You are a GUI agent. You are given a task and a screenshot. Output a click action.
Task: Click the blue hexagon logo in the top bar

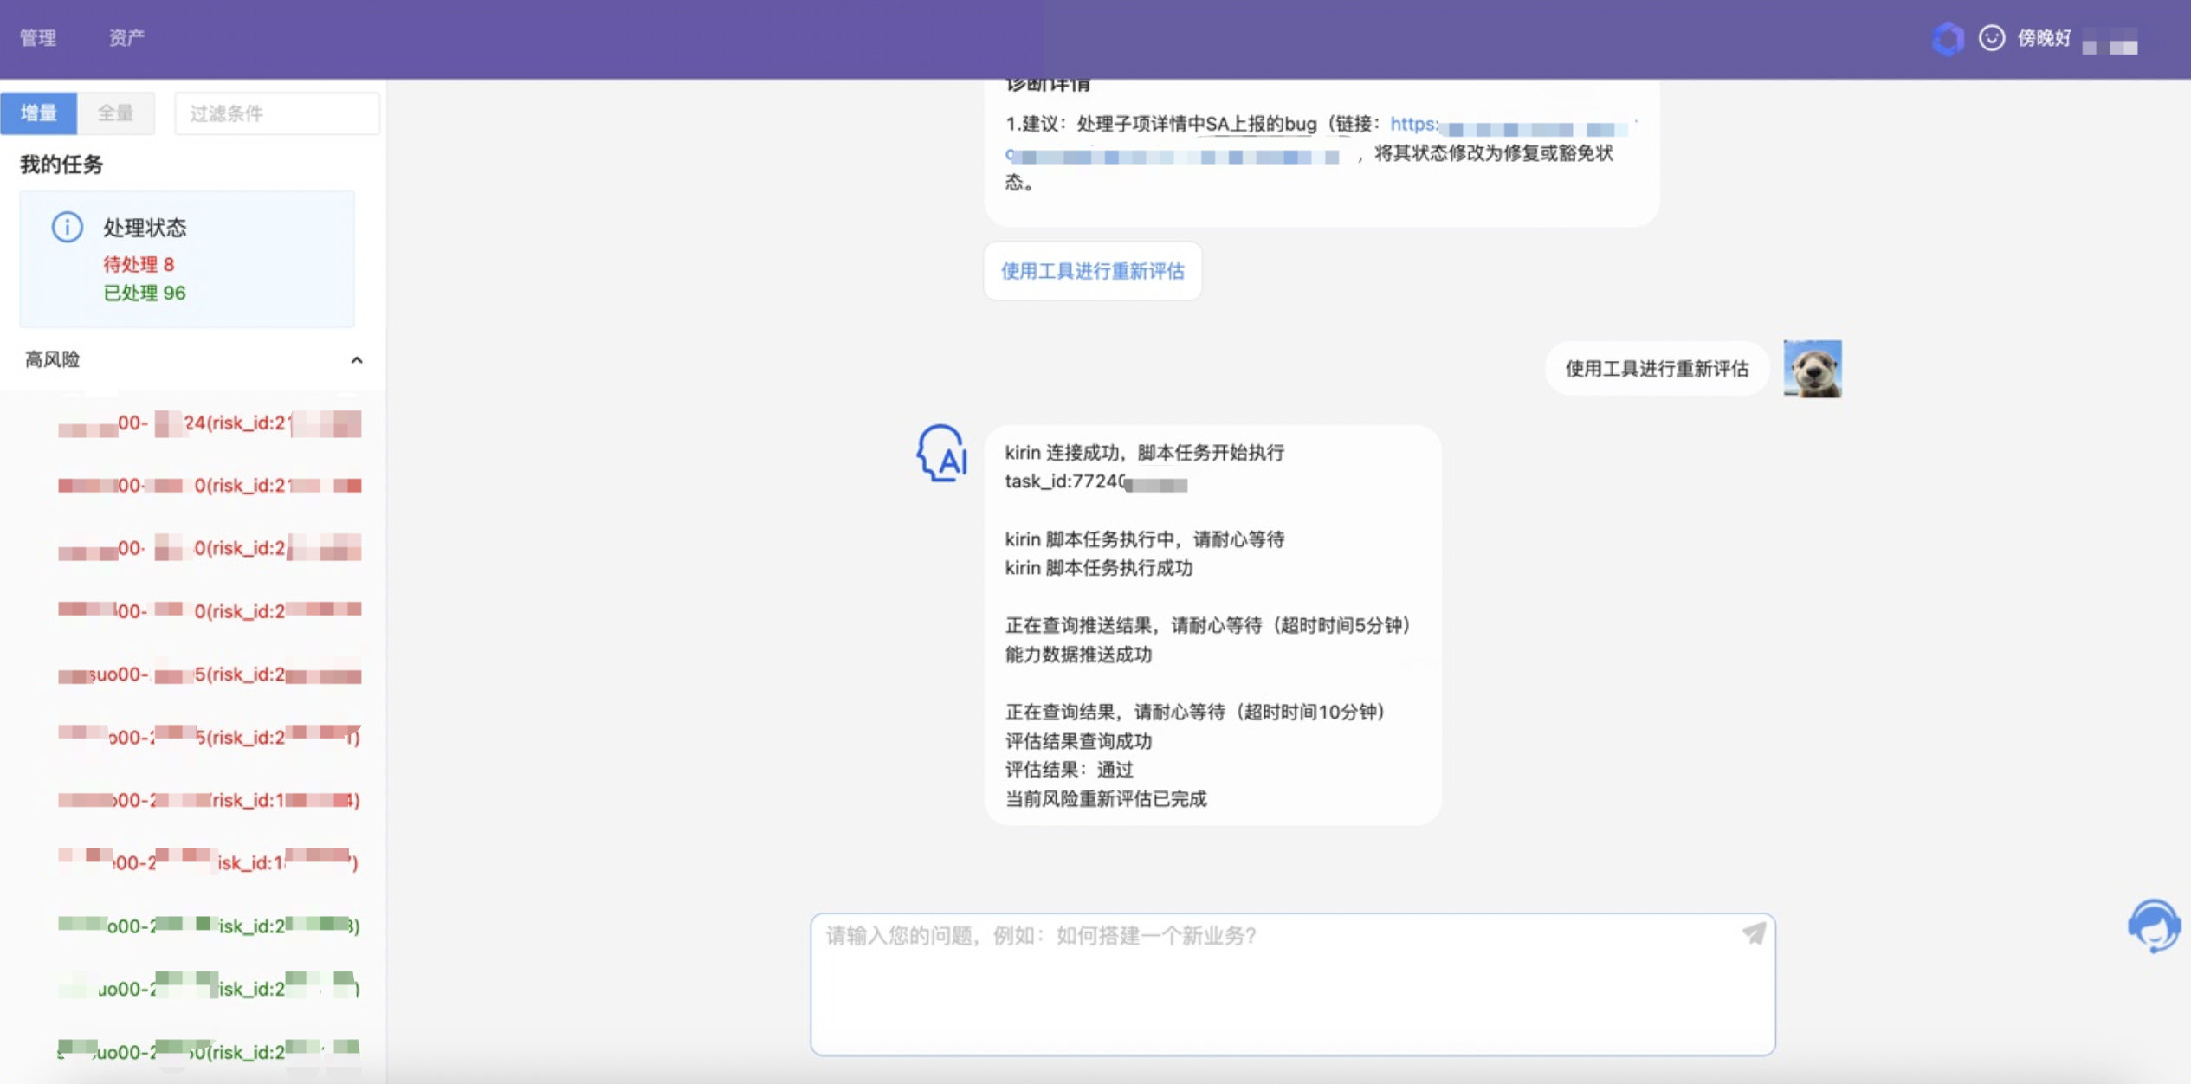pos(1949,38)
